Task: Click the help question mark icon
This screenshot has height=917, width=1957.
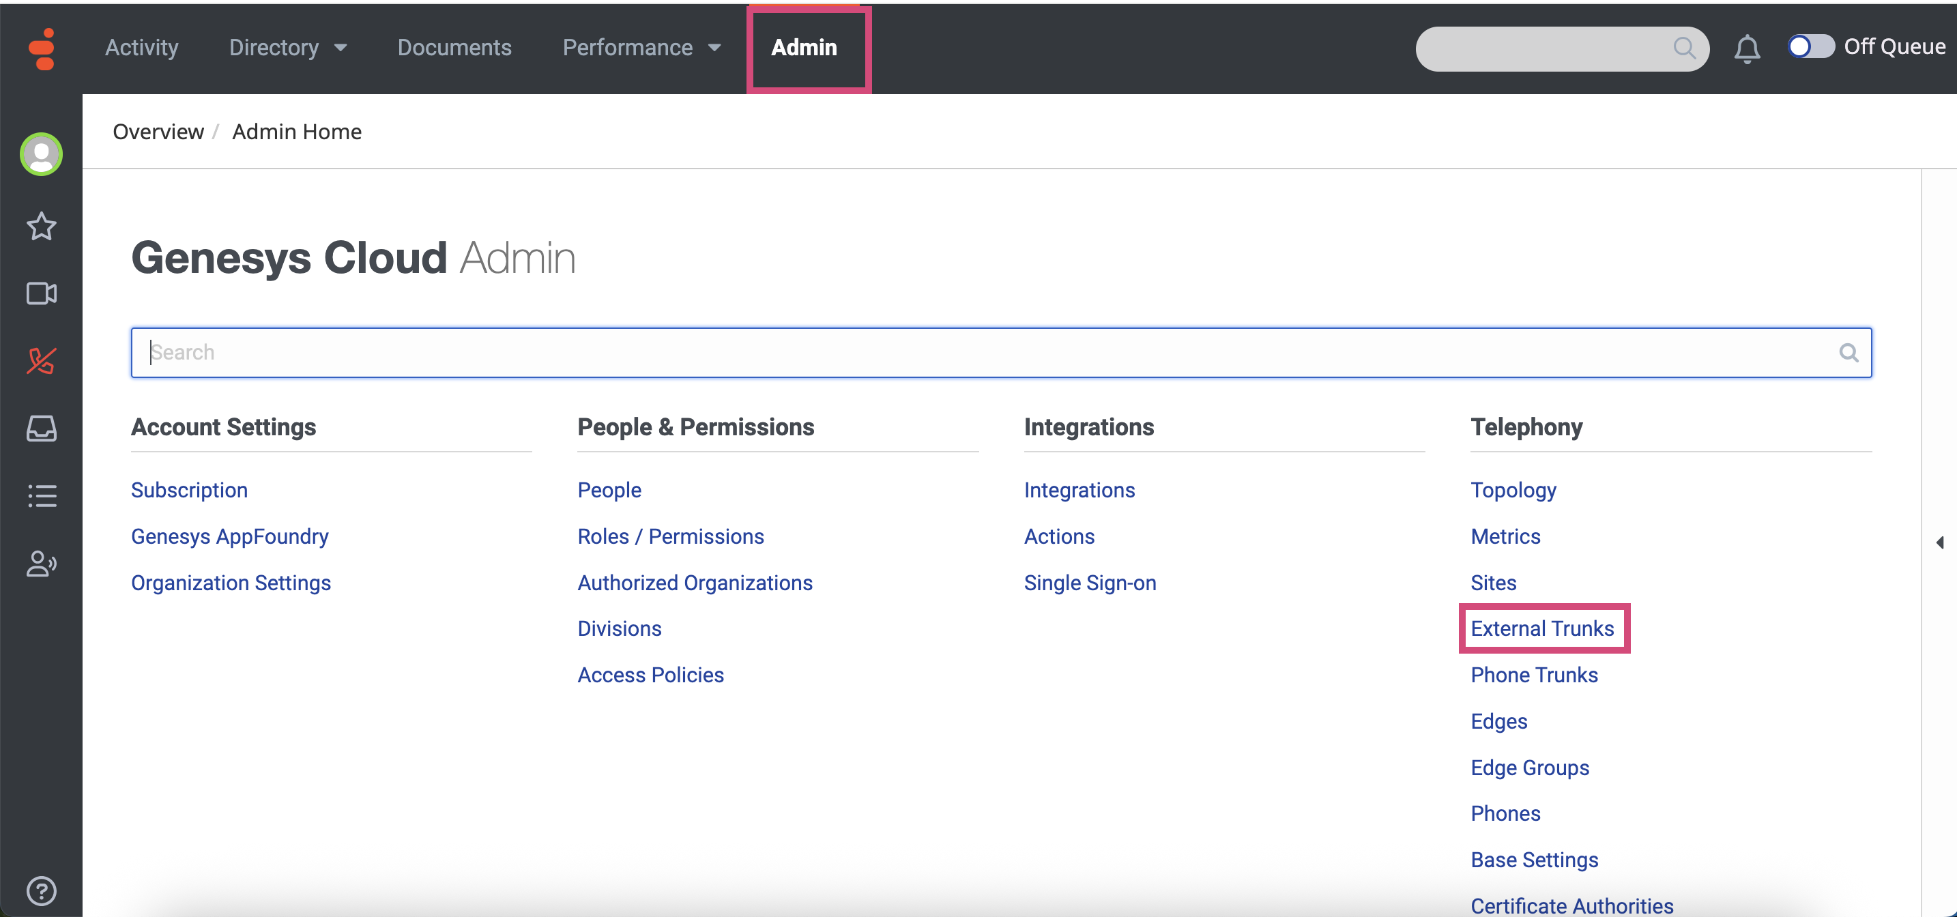Action: click(x=41, y=890)
